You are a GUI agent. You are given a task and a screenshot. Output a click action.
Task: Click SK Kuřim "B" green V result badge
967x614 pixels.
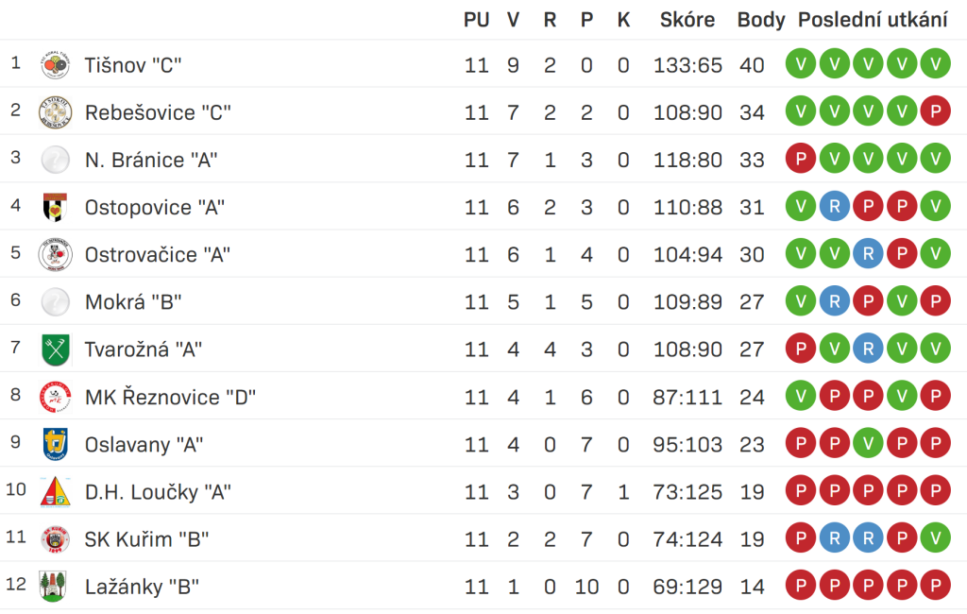935,538
